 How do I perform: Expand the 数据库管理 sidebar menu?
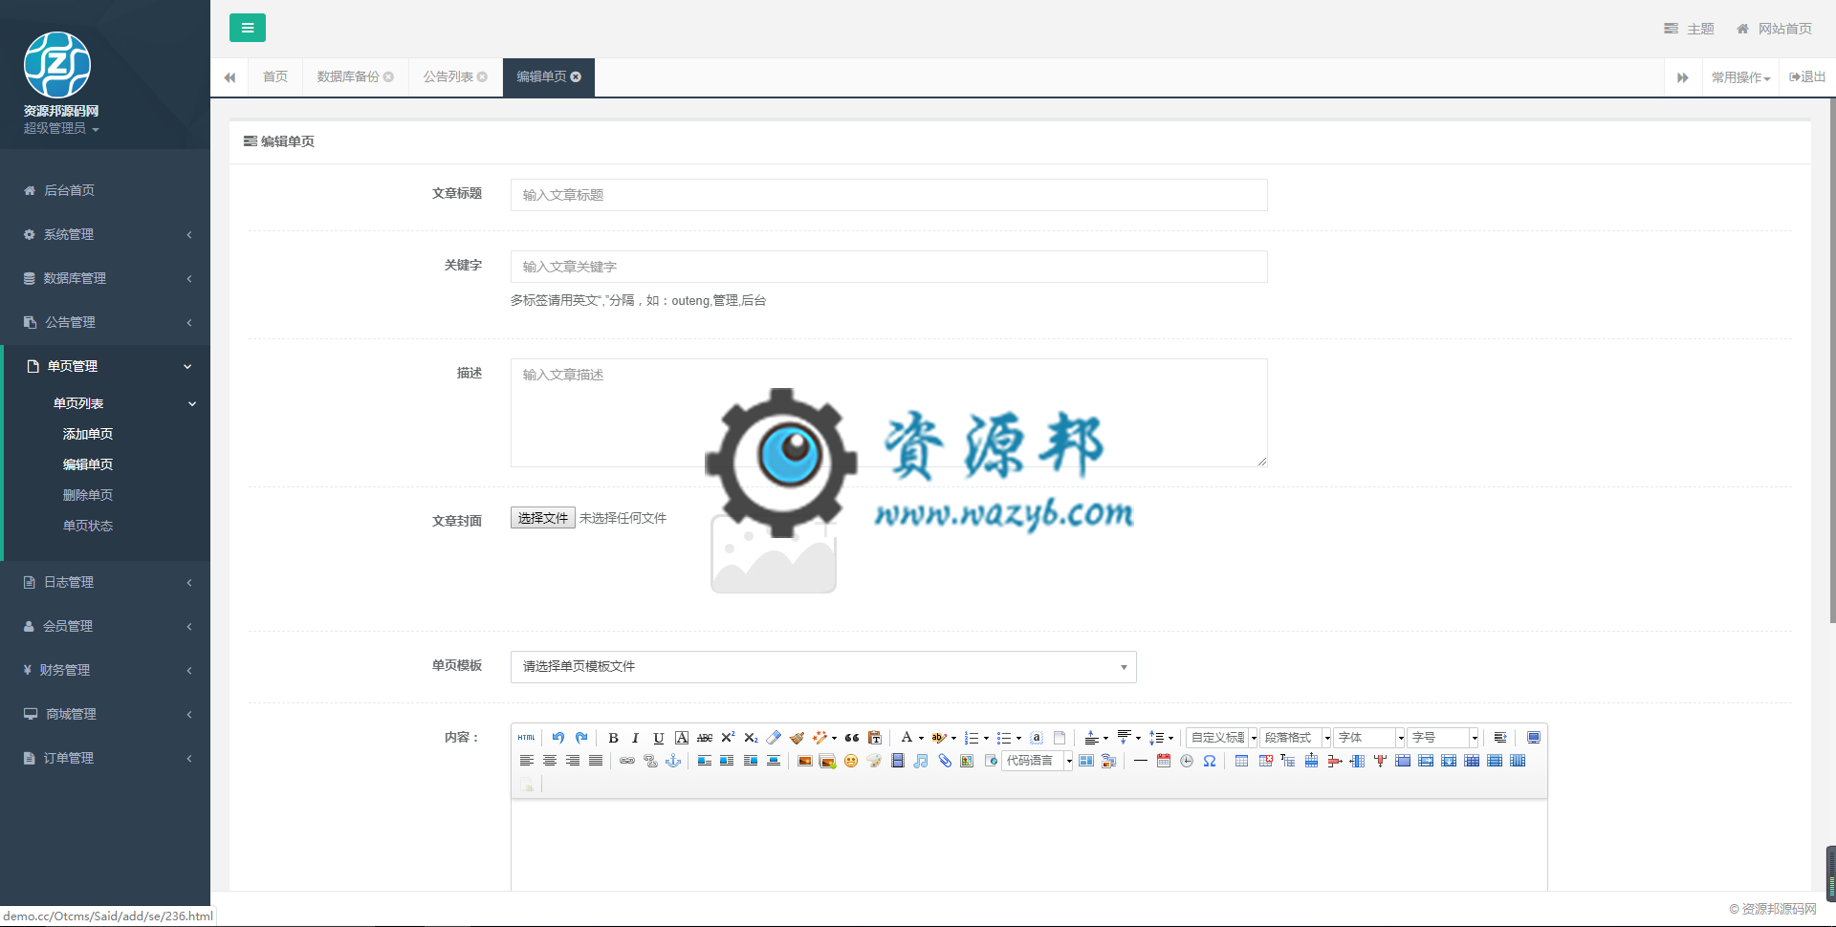(105, 278)
